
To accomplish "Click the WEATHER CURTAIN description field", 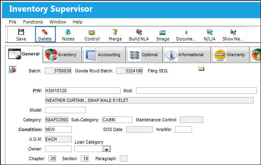I will 149,100.
